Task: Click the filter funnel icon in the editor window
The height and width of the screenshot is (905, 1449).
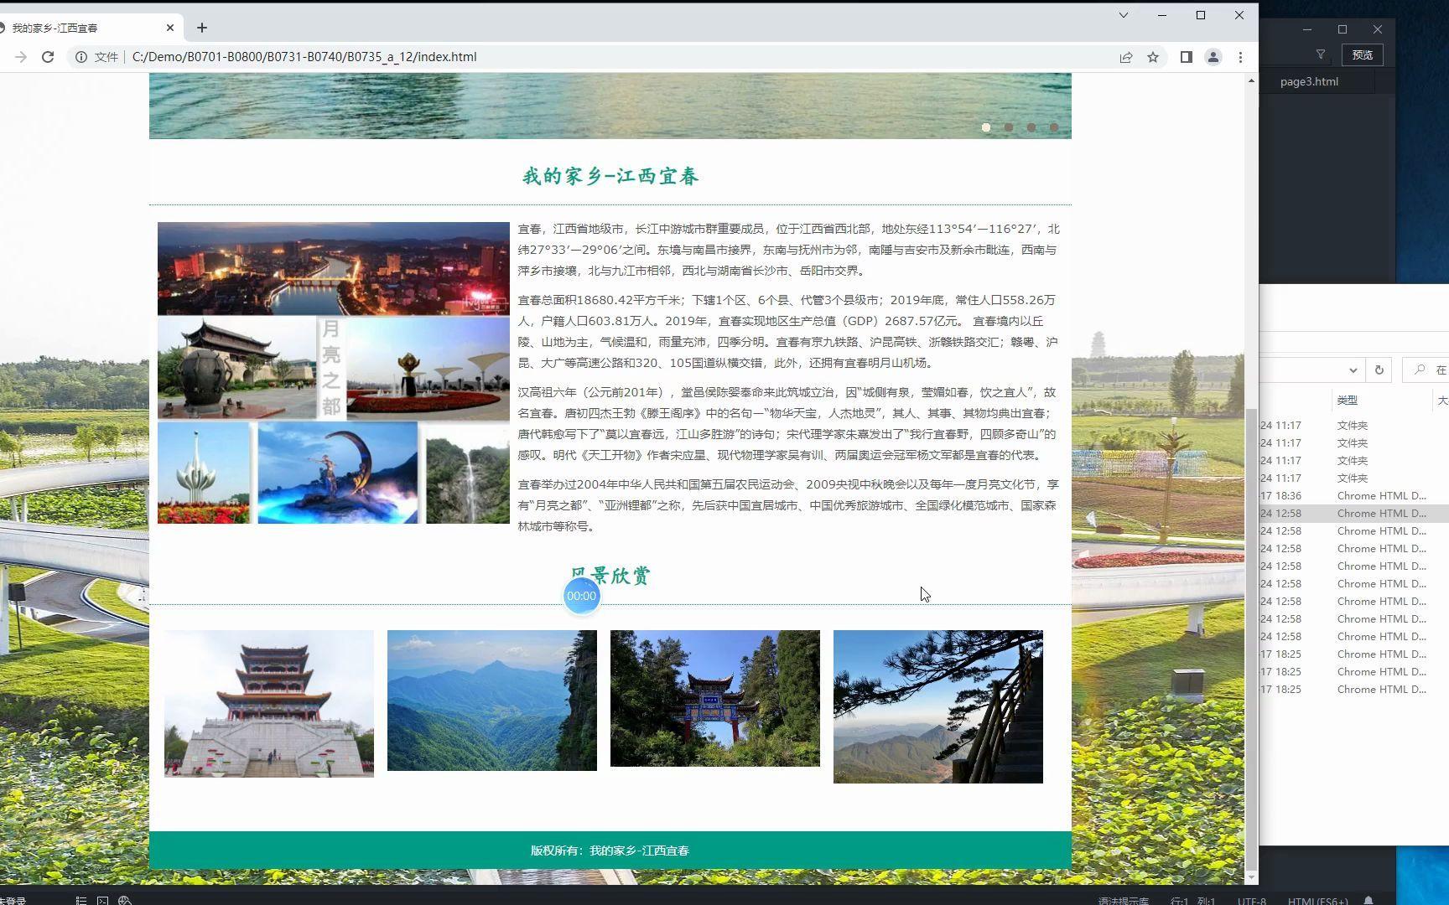Action: click(1321, 54)
